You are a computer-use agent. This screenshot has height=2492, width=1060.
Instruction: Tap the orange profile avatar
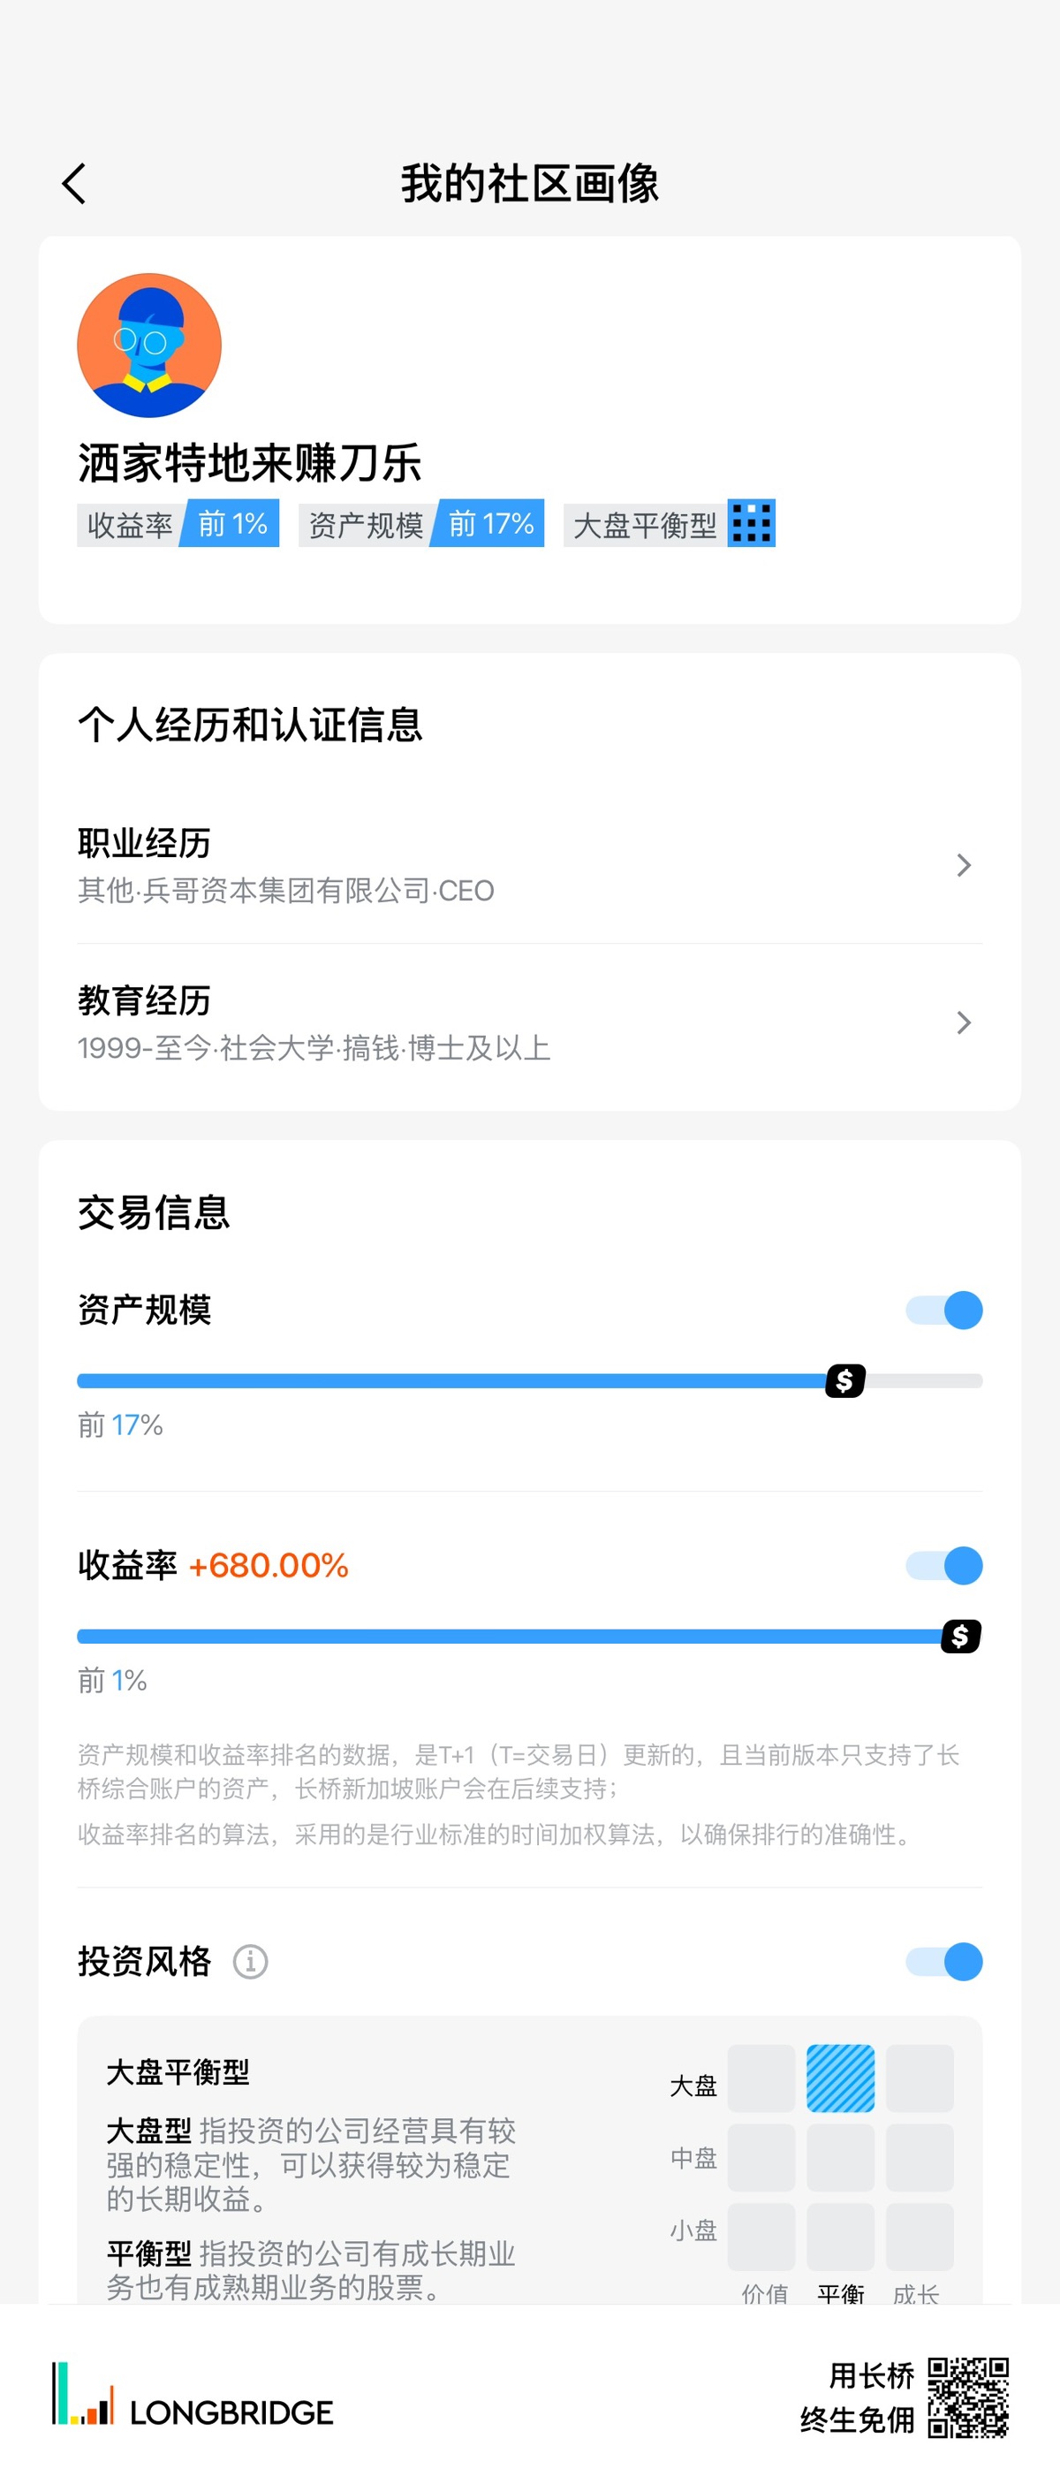pos(149,346)
